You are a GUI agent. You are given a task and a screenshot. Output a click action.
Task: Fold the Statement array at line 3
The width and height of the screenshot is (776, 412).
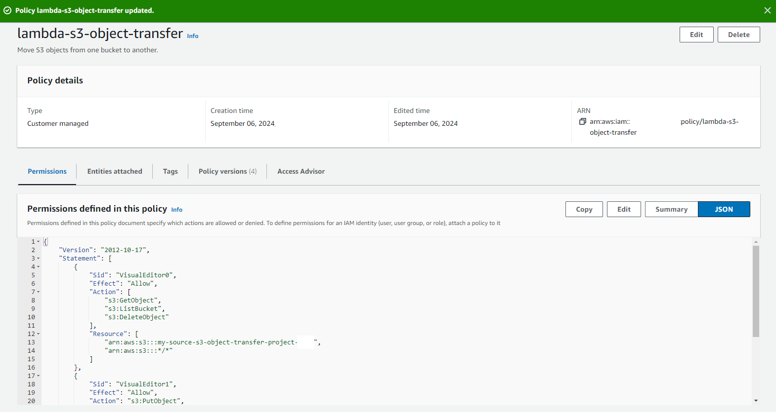[39, 259]
